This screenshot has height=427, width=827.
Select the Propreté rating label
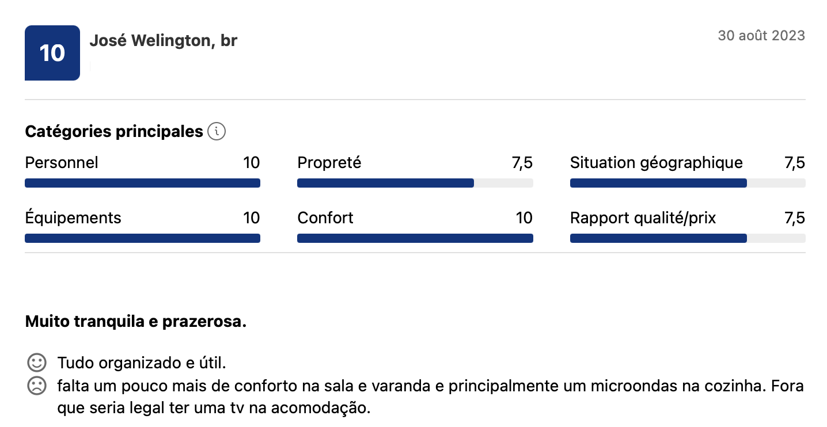[329, 163]
